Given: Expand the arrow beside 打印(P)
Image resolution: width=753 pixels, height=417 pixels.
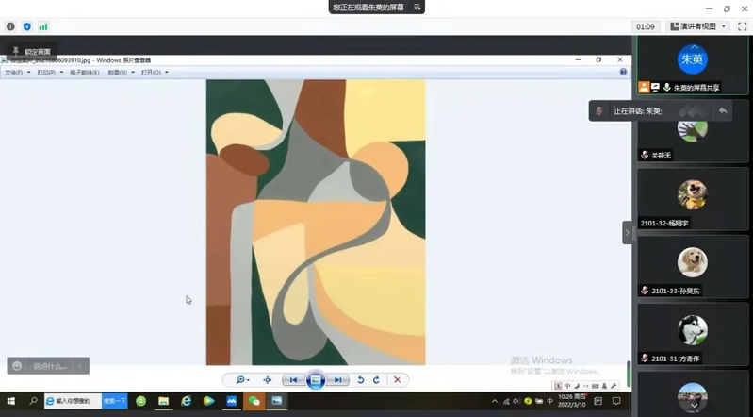Looking at the screenshot, I should point(61,72).
